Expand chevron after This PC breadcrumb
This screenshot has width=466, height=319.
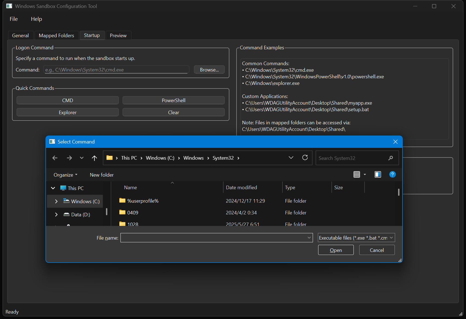(x=142, y=158)
